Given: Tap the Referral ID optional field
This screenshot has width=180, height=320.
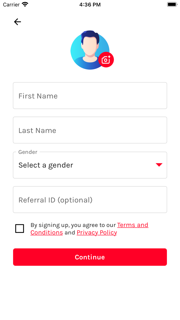Looking at the screenshot, I should (90, 200).
